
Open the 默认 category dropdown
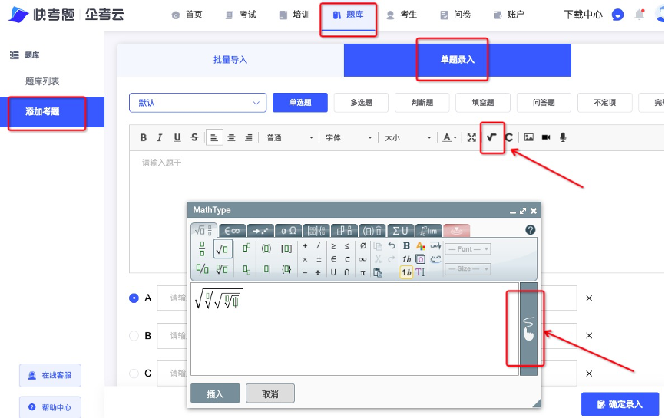197,103
